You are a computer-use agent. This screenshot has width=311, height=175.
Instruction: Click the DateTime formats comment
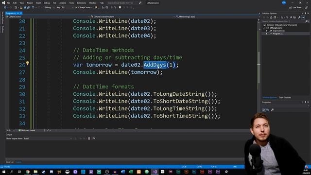point(104,87)
